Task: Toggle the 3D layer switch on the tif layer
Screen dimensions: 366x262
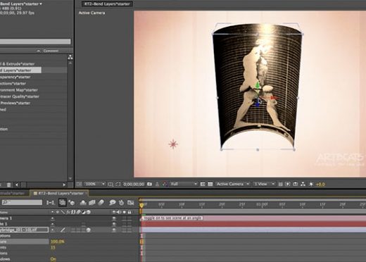Action: point(89,230)
